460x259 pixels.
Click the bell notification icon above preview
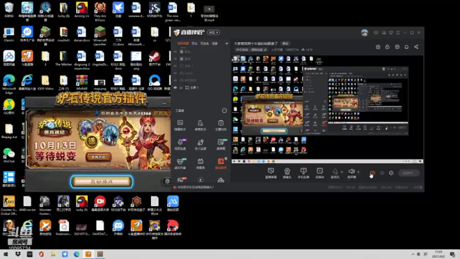pos(407,47)
